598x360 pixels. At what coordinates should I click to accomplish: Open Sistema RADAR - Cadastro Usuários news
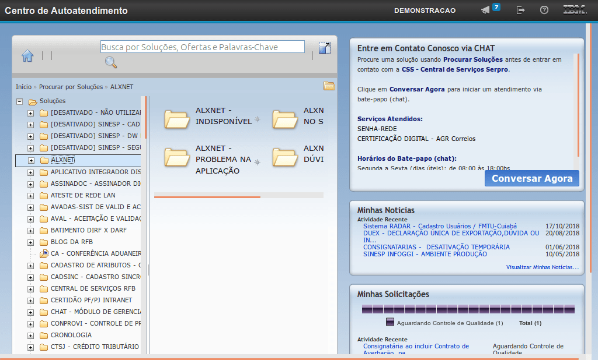click(x=440, y=226)
